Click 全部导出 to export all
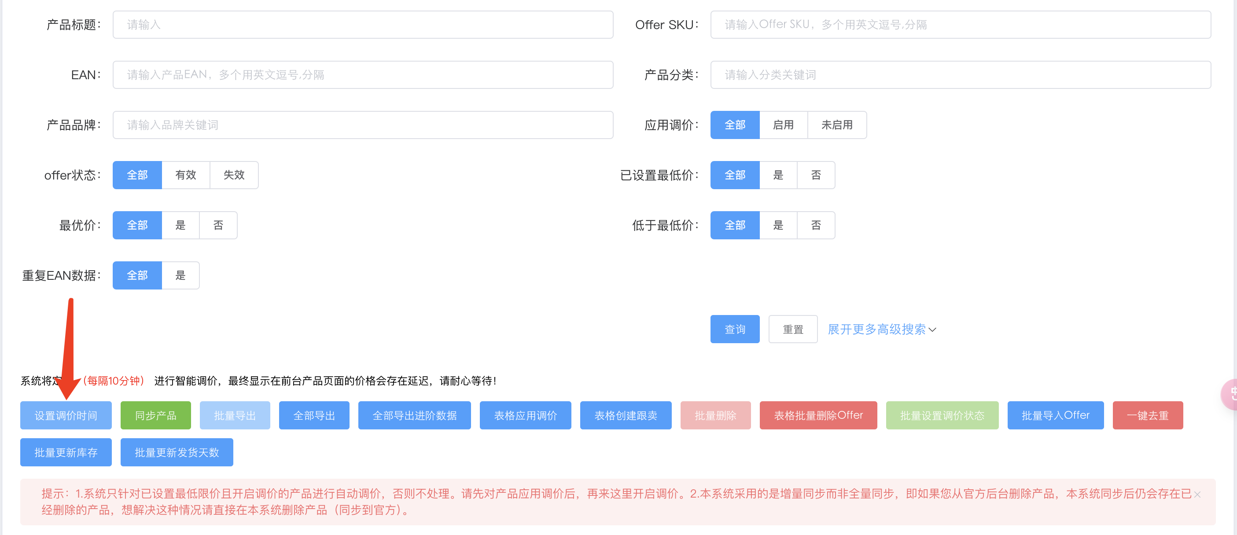Screen dimensions: 1237x535 click(313, 415)
